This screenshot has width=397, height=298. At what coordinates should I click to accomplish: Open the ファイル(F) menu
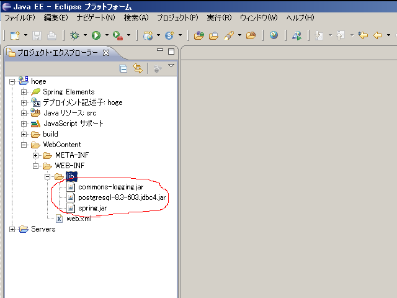(20, 18)
